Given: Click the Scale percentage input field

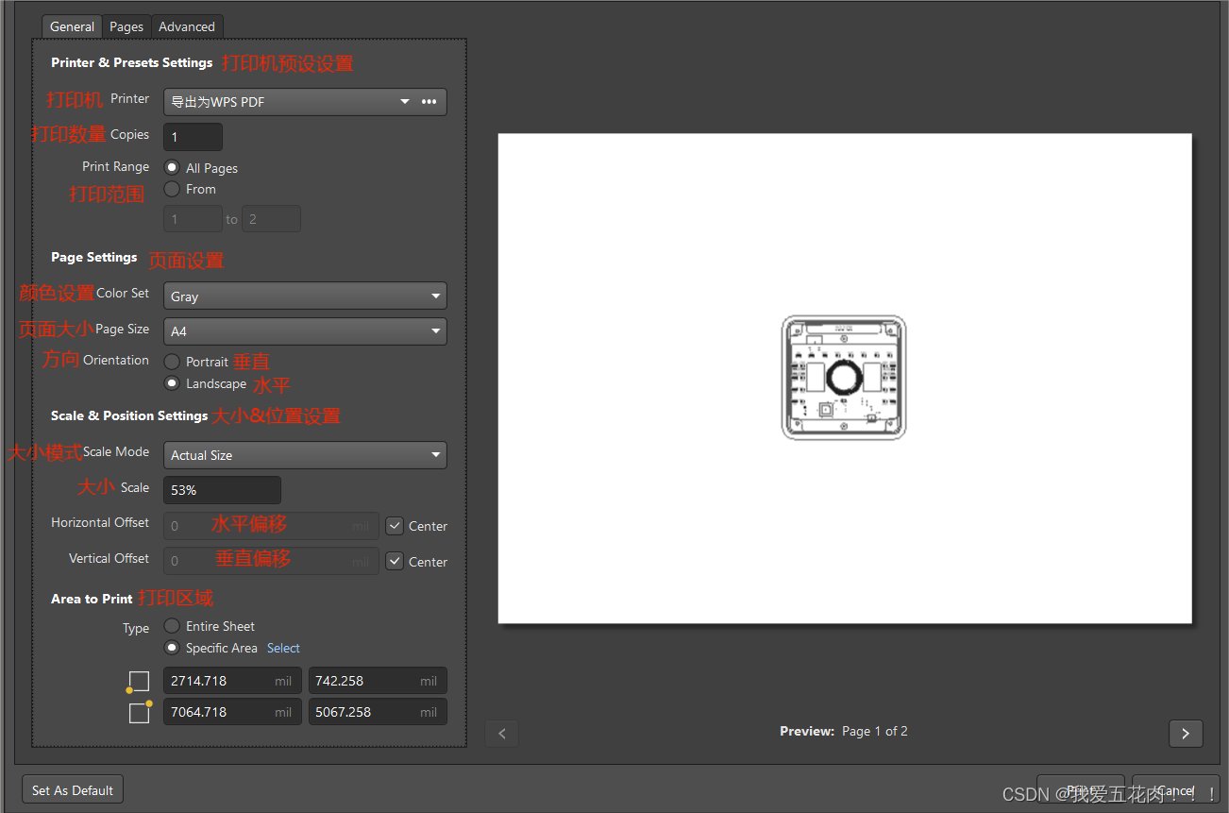Looking at the screenshot, I should [x=222, y=490].
